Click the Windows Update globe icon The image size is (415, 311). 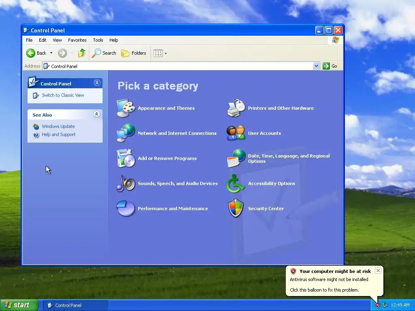[36, 126]
